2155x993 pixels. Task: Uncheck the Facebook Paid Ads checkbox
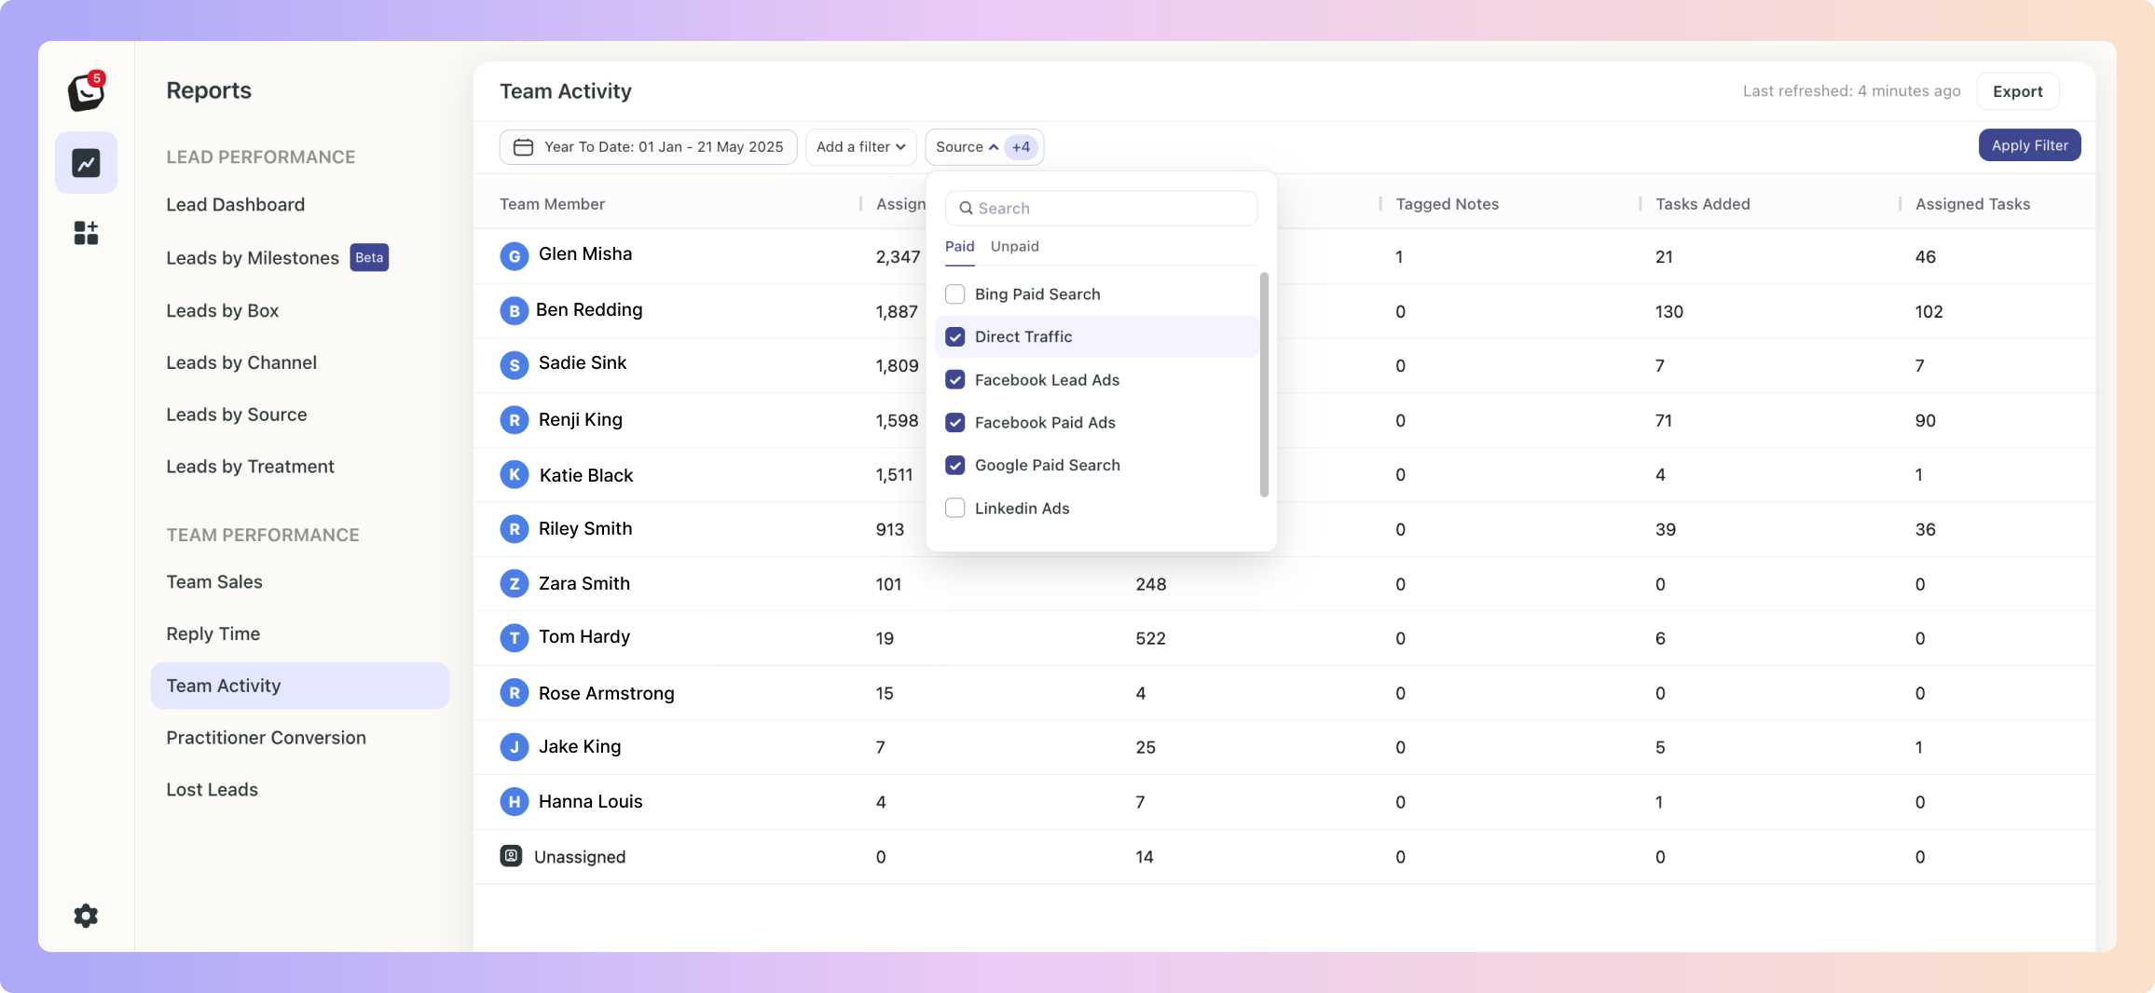[955, 423]
